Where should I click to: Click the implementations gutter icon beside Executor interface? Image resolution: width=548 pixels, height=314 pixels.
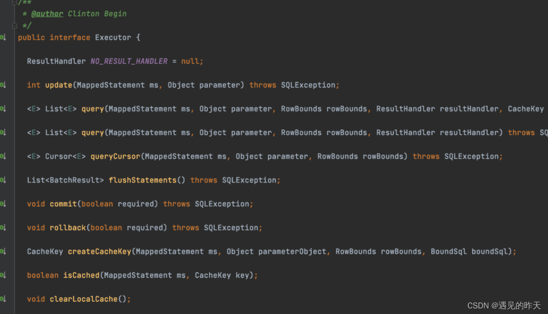pos(3,38)
